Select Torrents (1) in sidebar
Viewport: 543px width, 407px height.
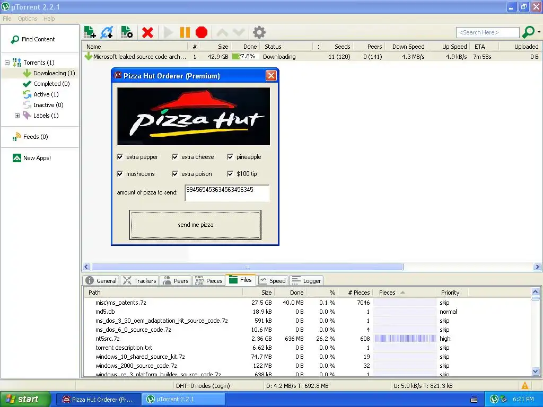33,63
